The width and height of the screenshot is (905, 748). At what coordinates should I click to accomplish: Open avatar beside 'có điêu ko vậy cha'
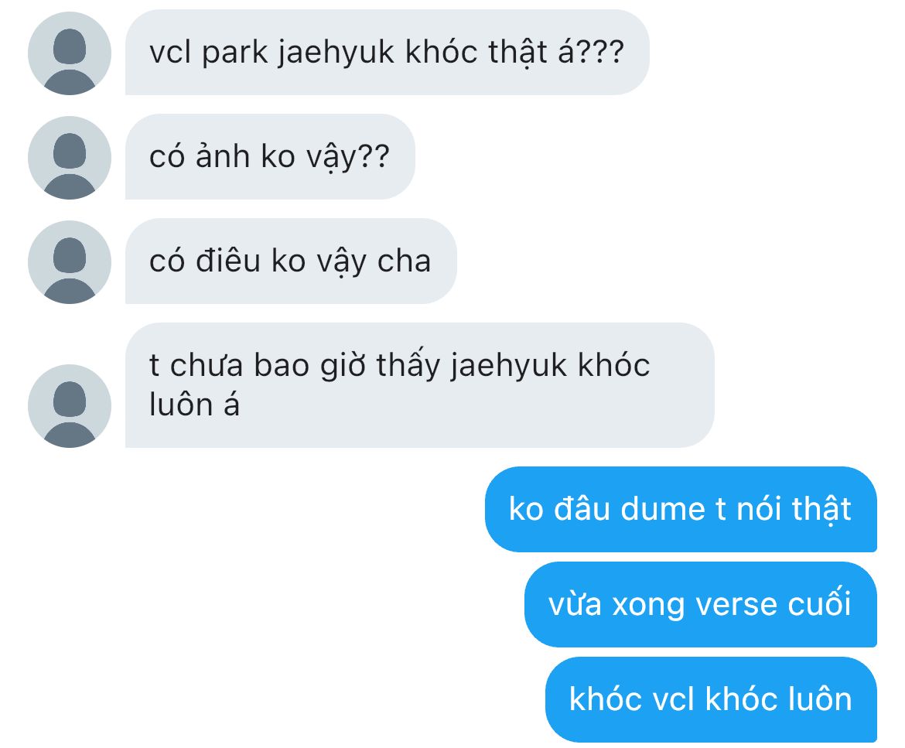click(x=70, y=262)
